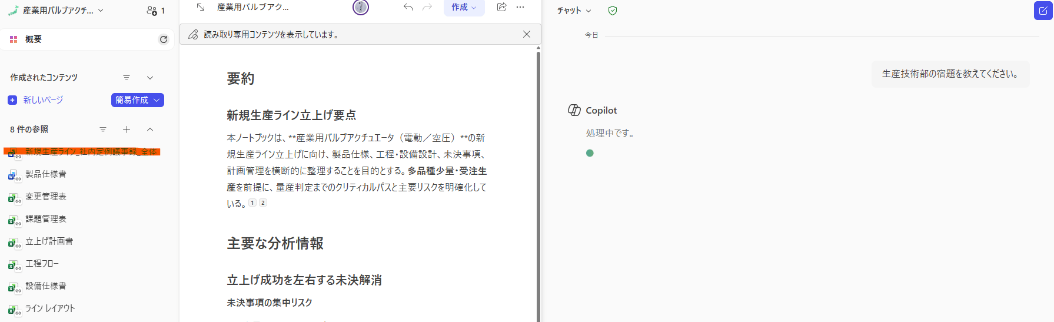The height and width of the screenshot is (322, 1054).
Task: Collapse the 8 件の参照 section
Action: (x=150, y=130)
